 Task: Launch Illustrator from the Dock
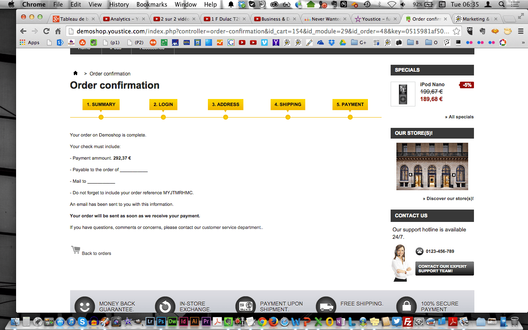195,321
